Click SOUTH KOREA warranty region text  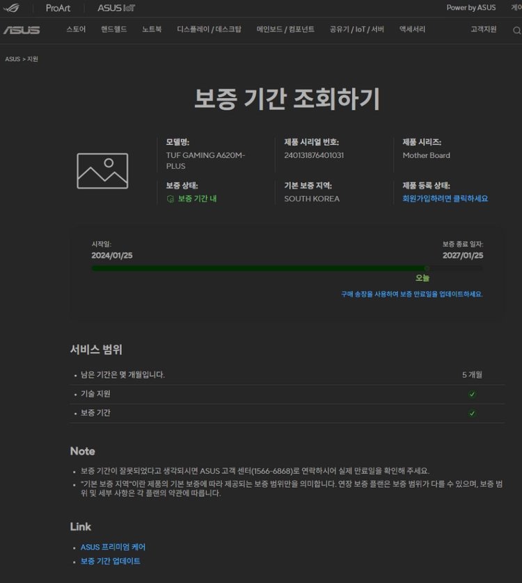point(312,199)
